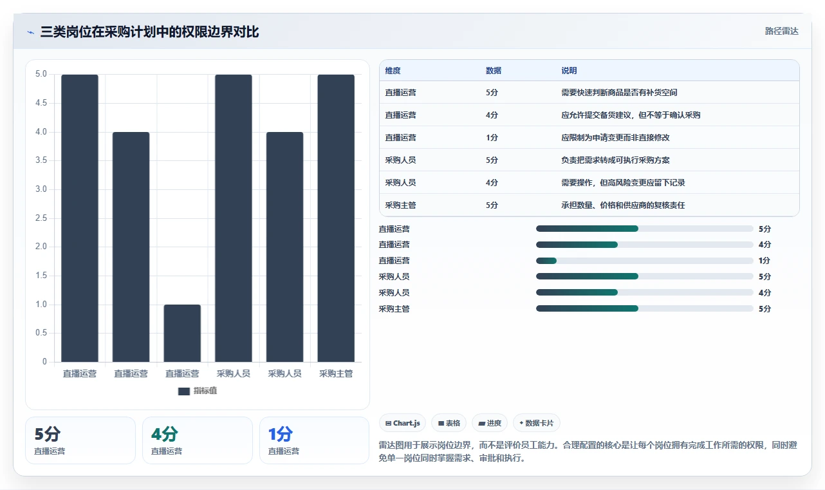Screen dimensions: 825x490
Task: Open the 5分 直播运营 summary card
Action: pyautogui.click(x=80, y=440)
